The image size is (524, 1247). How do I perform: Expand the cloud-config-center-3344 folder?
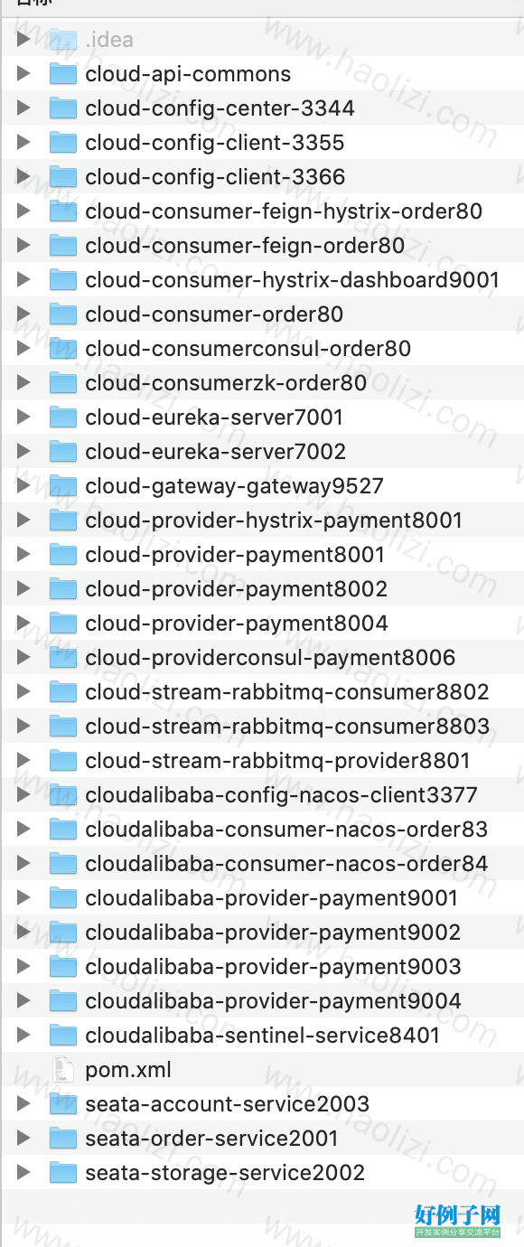point(23,108)
